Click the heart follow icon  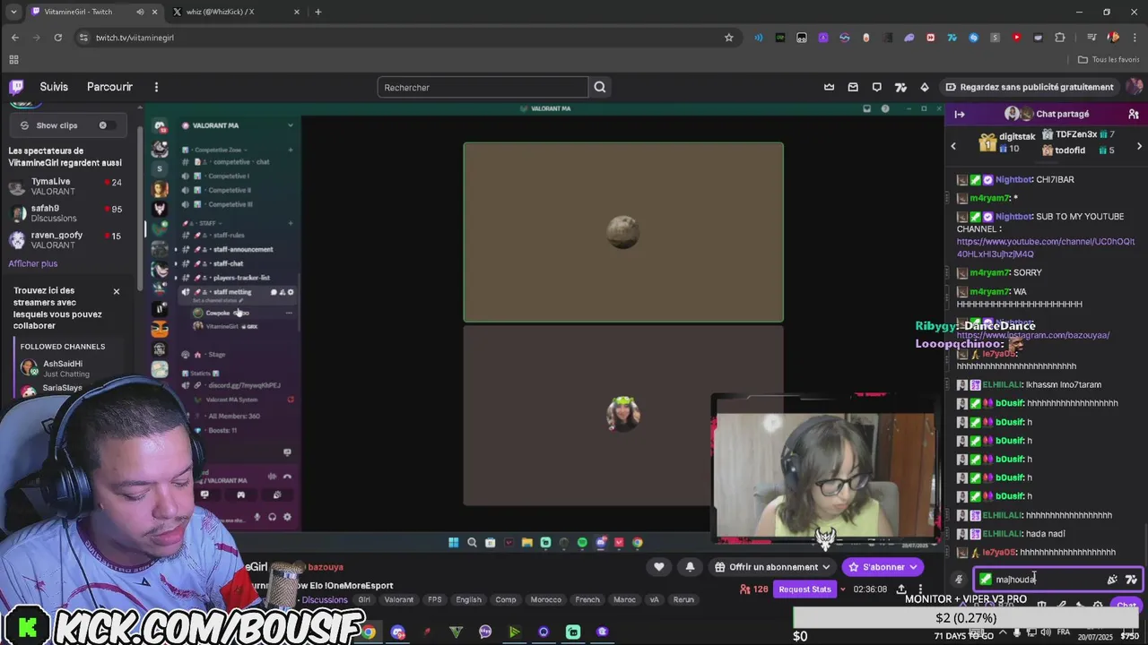(x=659, y=567)
